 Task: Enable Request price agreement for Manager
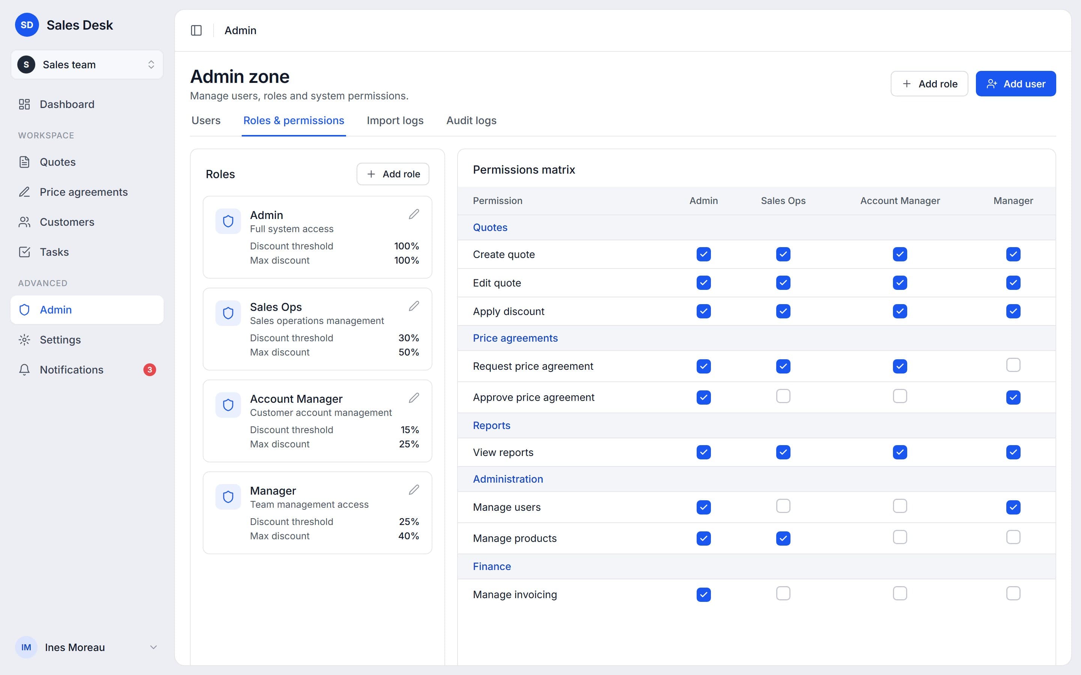1013,365
